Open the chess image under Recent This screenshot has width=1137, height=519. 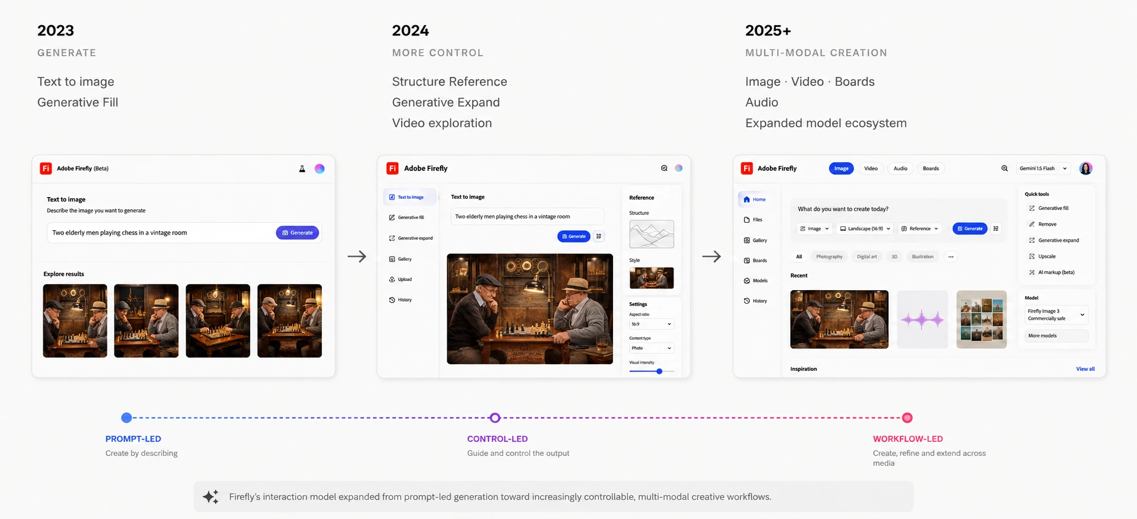839,319
